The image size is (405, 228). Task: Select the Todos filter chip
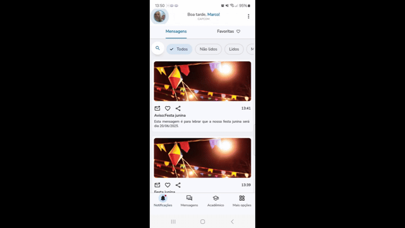coord(179,49)
